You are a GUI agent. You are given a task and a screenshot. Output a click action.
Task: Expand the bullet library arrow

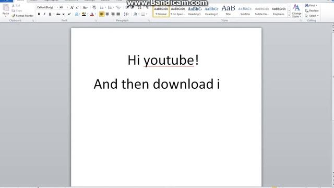(105, 7)
